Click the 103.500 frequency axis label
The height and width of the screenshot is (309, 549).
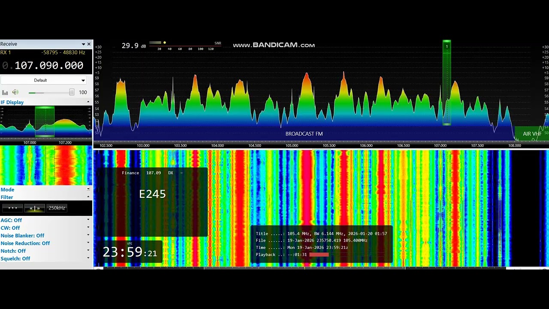click(x=180, y=145)
